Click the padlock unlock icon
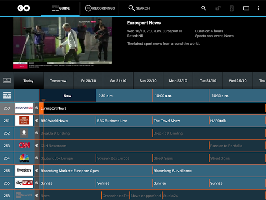Viewport: 266px width, 200px height. [x=218, y=8]
